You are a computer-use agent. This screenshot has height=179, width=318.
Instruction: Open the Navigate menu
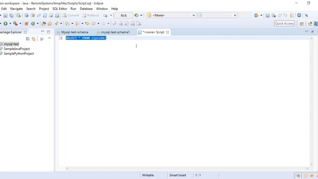[16, 9]
